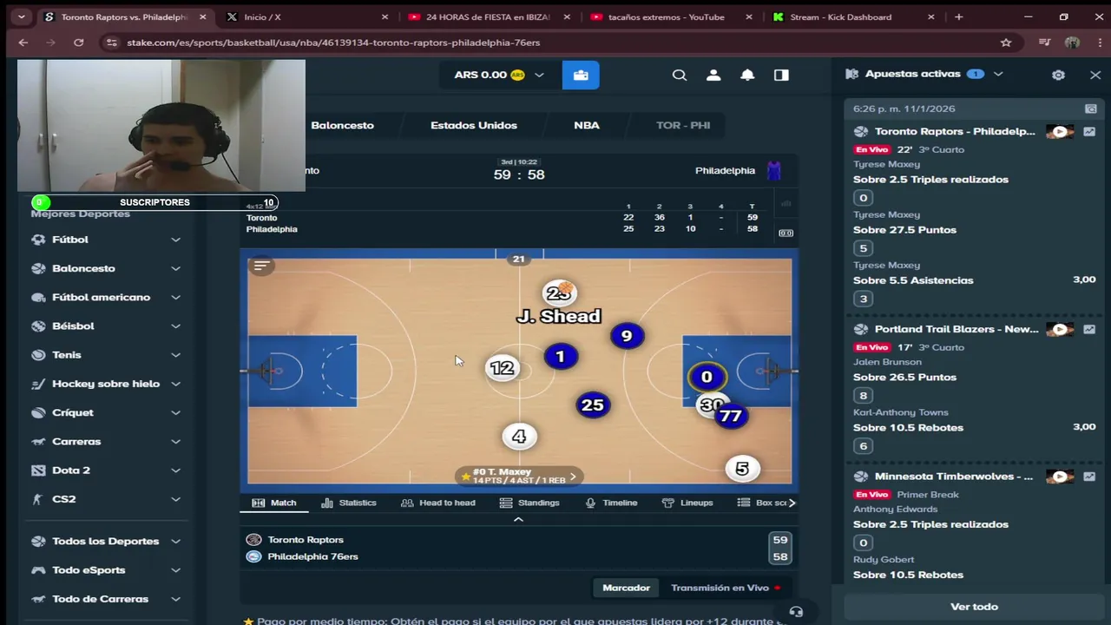Image resolution: width=1111 pixels, height=625 pixels.
Task: Expand the Críquet sidebar category
Action: [x=175, y=412]
